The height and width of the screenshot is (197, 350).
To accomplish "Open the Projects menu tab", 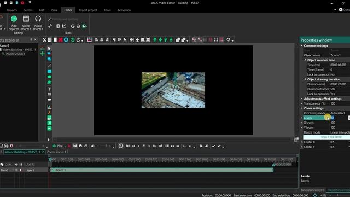I will (x=11, y=10).
